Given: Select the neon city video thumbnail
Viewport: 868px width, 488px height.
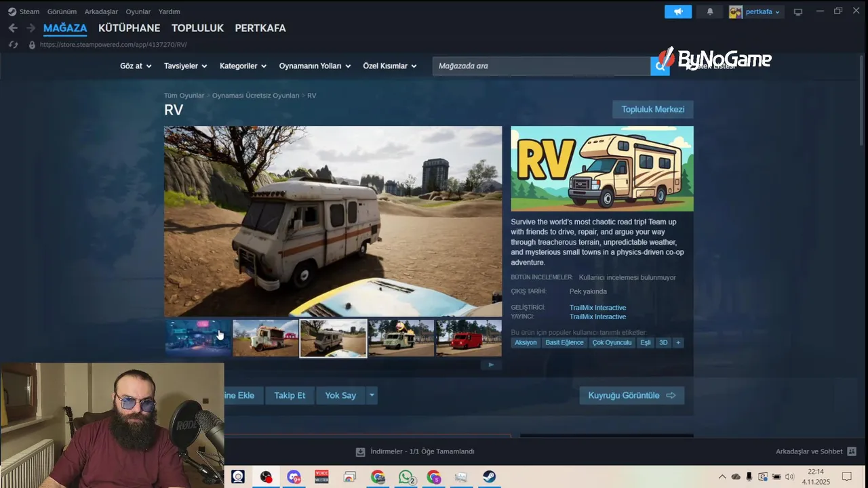Looking at the screenshot, I should pyautogui.click(x=198, y=338).
